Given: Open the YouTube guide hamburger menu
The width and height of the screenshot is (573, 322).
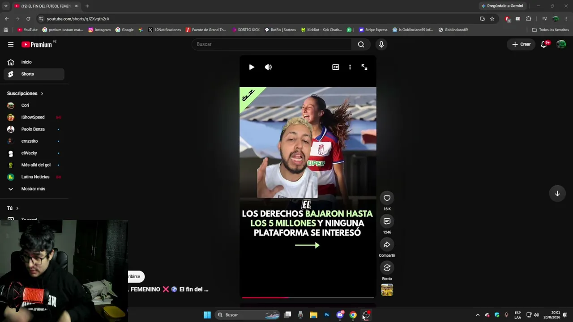Looking at the screenshot, I should (x=11, y=44).
